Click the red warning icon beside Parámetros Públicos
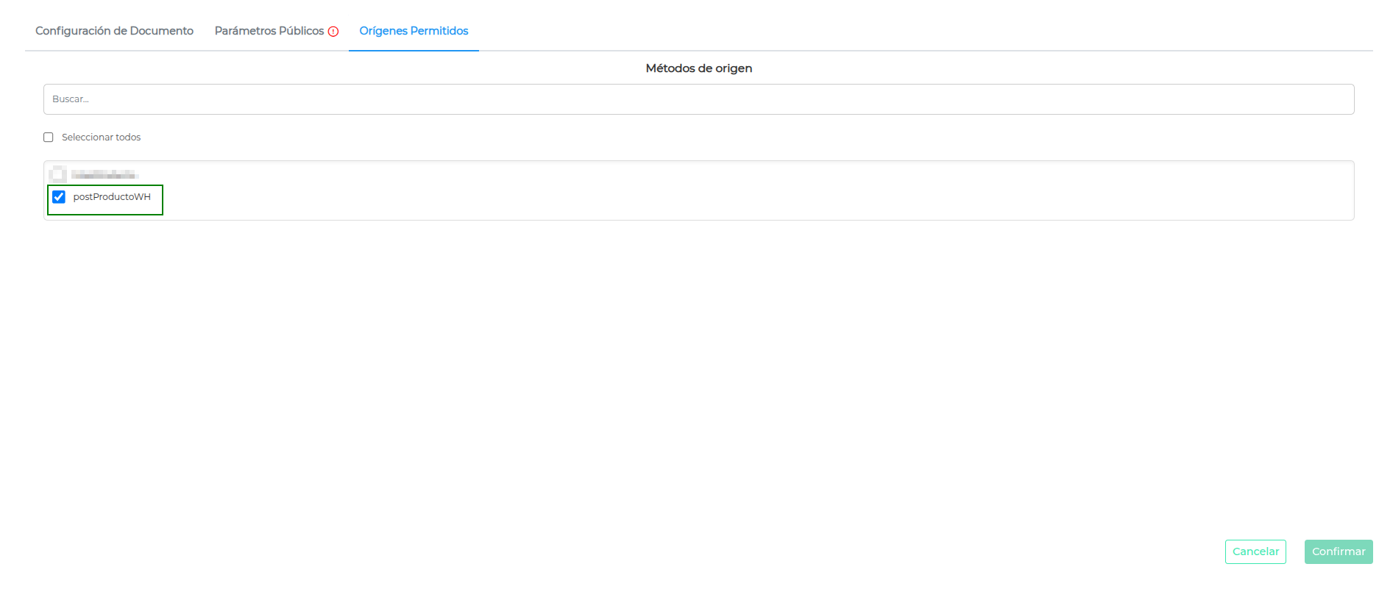Viewport: 1379px width, 600px height. (x=333, y=32)
